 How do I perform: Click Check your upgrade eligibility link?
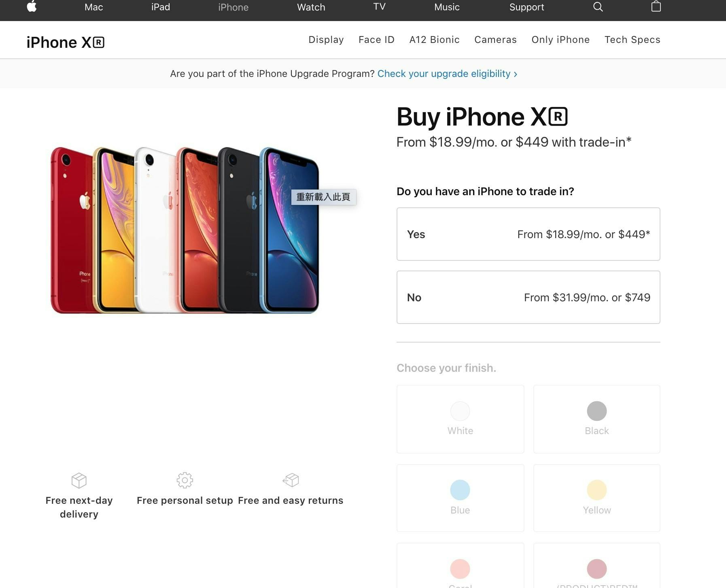[447, 74]
